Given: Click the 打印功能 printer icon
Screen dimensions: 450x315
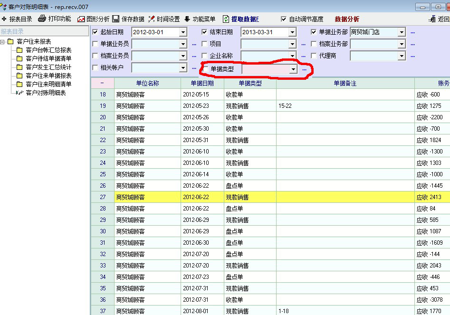Looking at the screenshot, I should 42,19.
